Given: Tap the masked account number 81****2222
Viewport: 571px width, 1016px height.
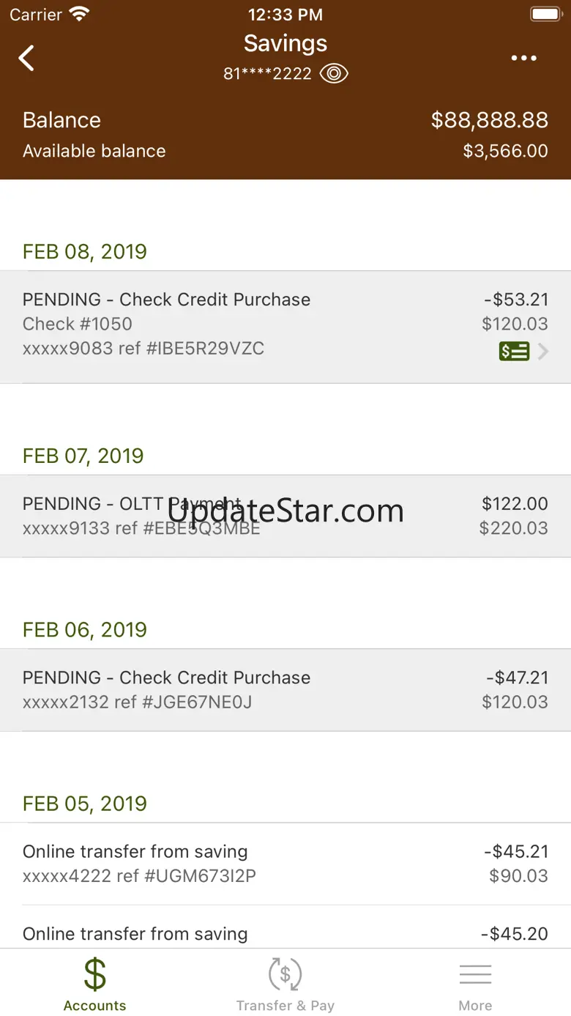Looking at the screenshot, I should pyautogui.click(x=268, y=74).
